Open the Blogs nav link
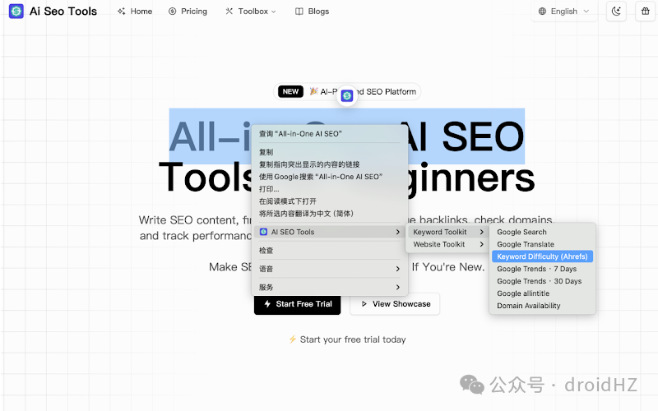 pyautogui.click(x=312, y=12)
